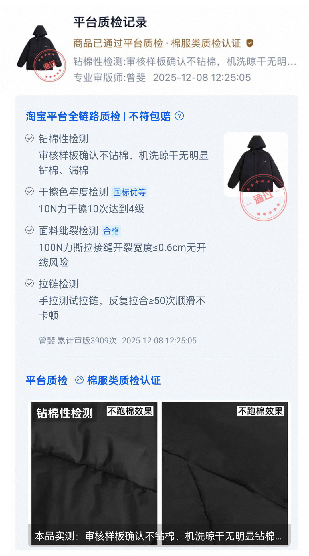The height and width of the screenshot is (556, 309).
Task: Open the 棉服类质检认证 section title
Action: pos(124,380)
